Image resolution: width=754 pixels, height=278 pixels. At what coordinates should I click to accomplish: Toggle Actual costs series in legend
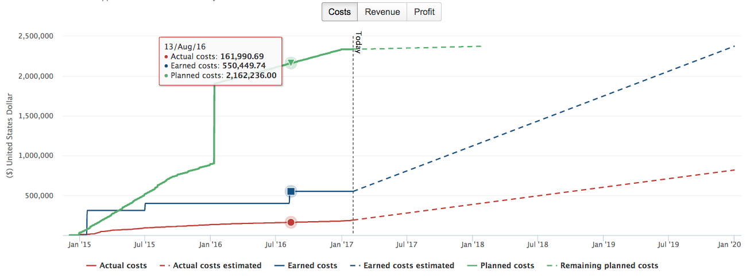(123, 265)
